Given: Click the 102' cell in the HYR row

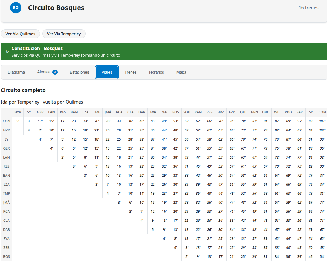Looking at the screenshot, I should (322, 130).
